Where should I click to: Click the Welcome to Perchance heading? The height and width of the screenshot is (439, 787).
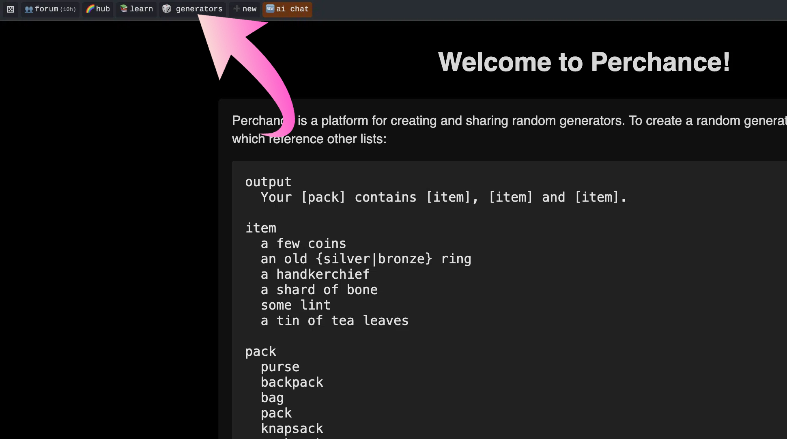(583, 62)
